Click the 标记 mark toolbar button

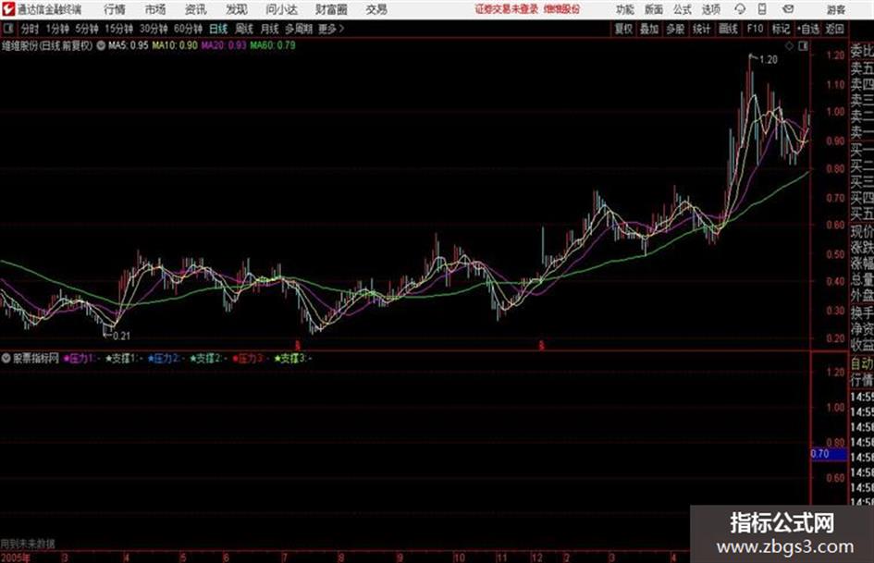coord(781,29)
